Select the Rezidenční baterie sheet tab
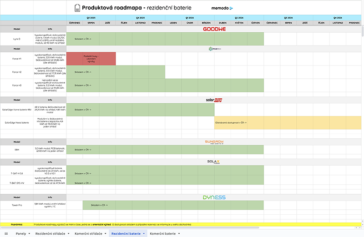Image resolution: width=364 pixels, height=237 pixels. point(126,233)
